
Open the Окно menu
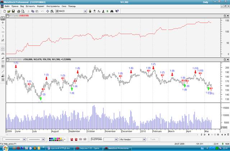coord(64,6)
